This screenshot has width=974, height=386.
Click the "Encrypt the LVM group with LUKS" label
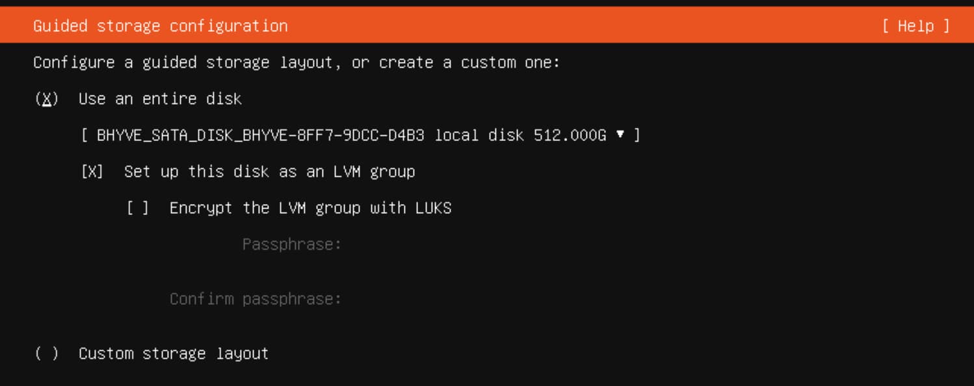click(310, 209)
